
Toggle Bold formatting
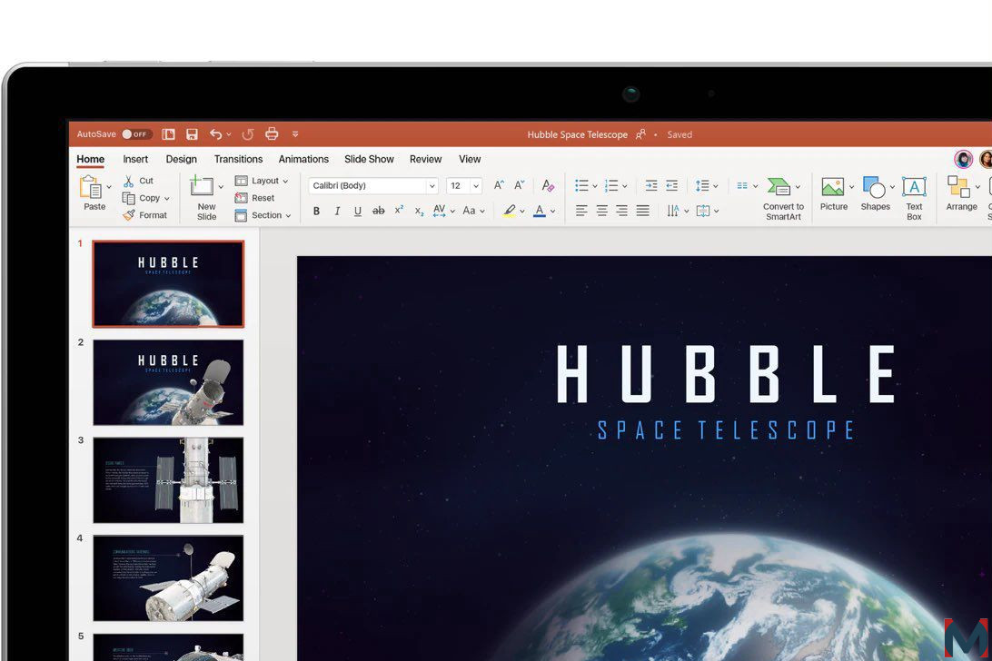point(316,211)
